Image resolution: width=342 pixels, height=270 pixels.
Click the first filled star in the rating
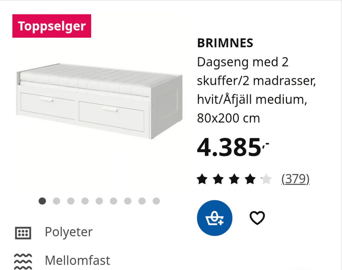click(x=202, y=178)
